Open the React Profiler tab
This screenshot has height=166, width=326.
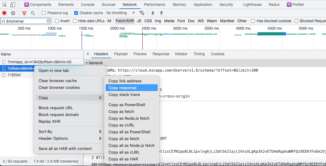(295, 5)
